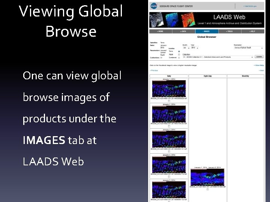
Task: Click the blue-green satellite image in banner
Action: coord(172,20)
